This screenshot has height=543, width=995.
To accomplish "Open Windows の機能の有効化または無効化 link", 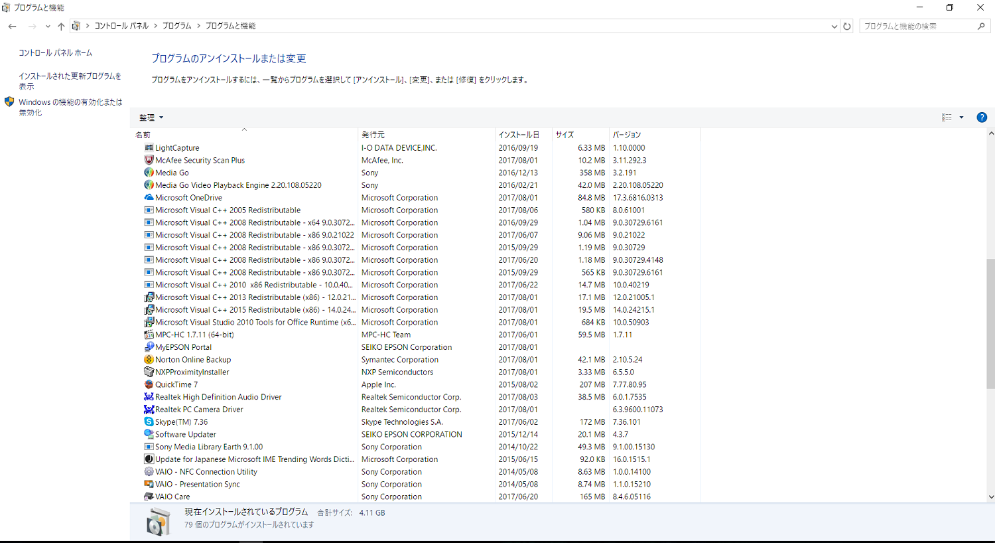I will [x=70, y=107].
